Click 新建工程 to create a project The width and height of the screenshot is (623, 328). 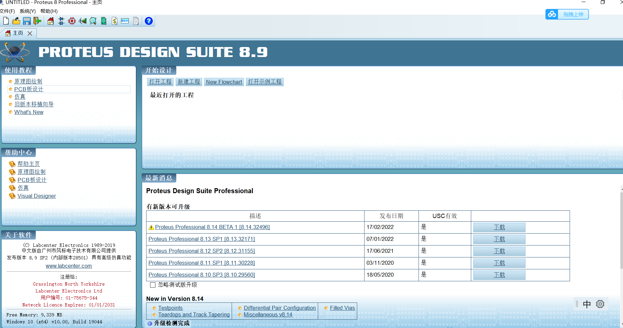pos(189,82)
